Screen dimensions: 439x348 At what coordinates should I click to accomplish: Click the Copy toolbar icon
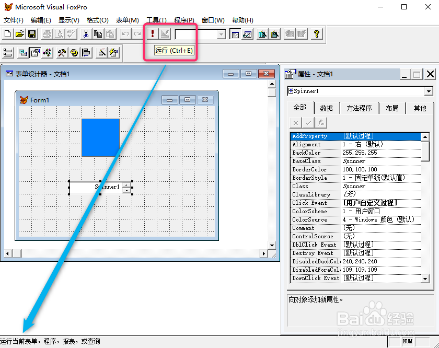[98, 34]
